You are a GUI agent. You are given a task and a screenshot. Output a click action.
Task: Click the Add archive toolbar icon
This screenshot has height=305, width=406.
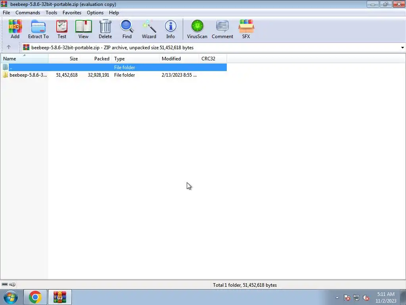pyautogui.click(x=15, y=29)
